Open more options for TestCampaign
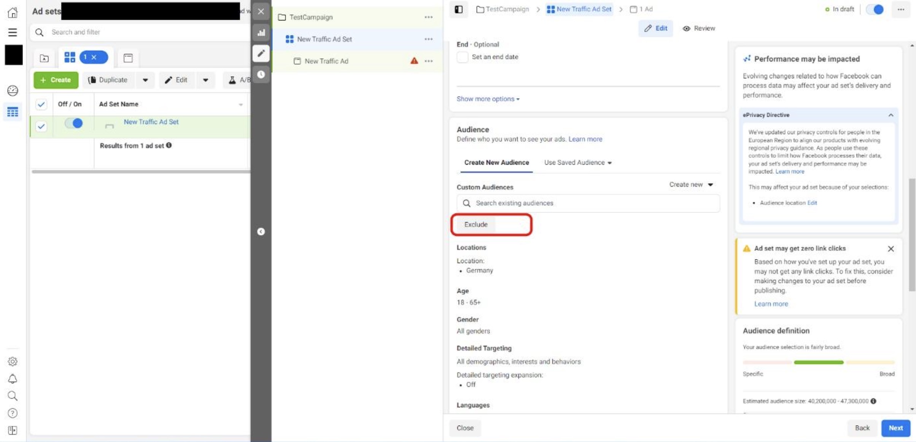 (x=429, y=17)
